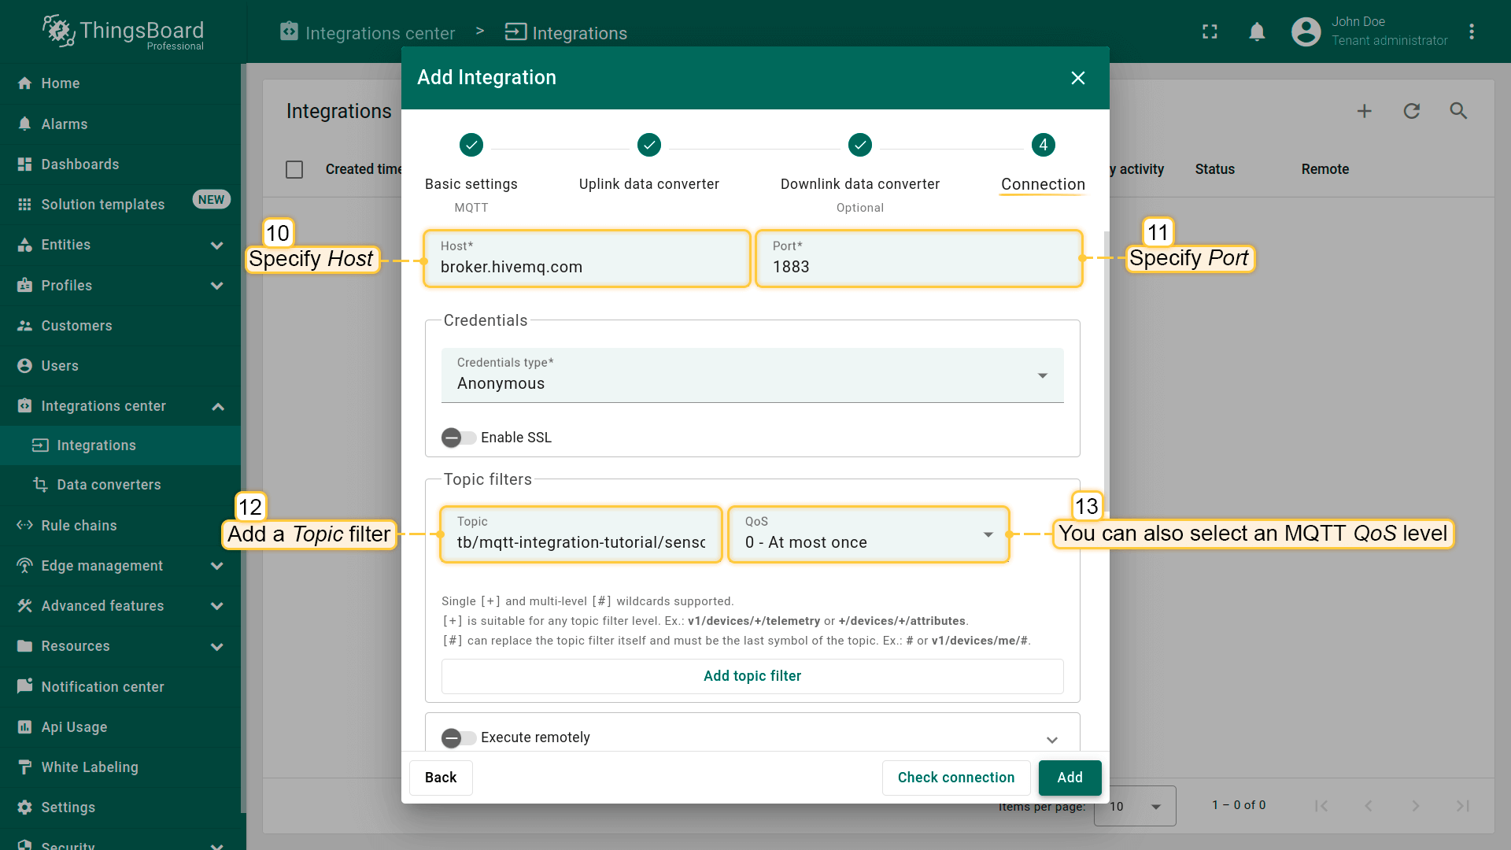Click the Data converters sidebar icon
The image size is (1511, 850).
tap(40, 484)
